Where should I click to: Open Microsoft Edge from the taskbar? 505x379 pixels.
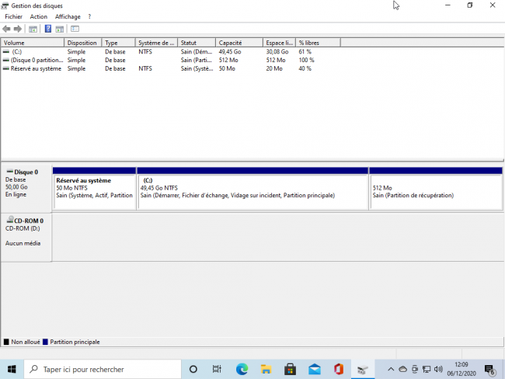tap(242, 369)
